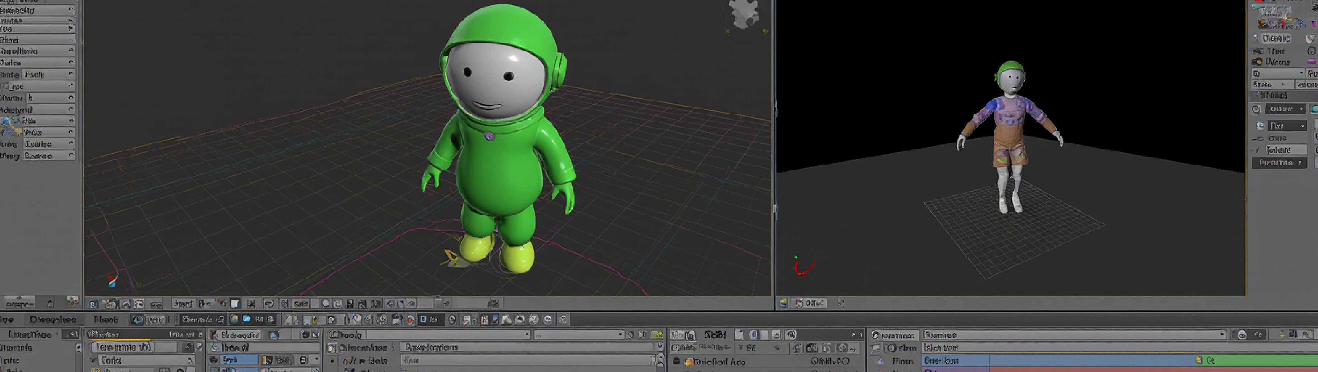Click the yellow sphere icon below the right viewport

tap(783, 303)
